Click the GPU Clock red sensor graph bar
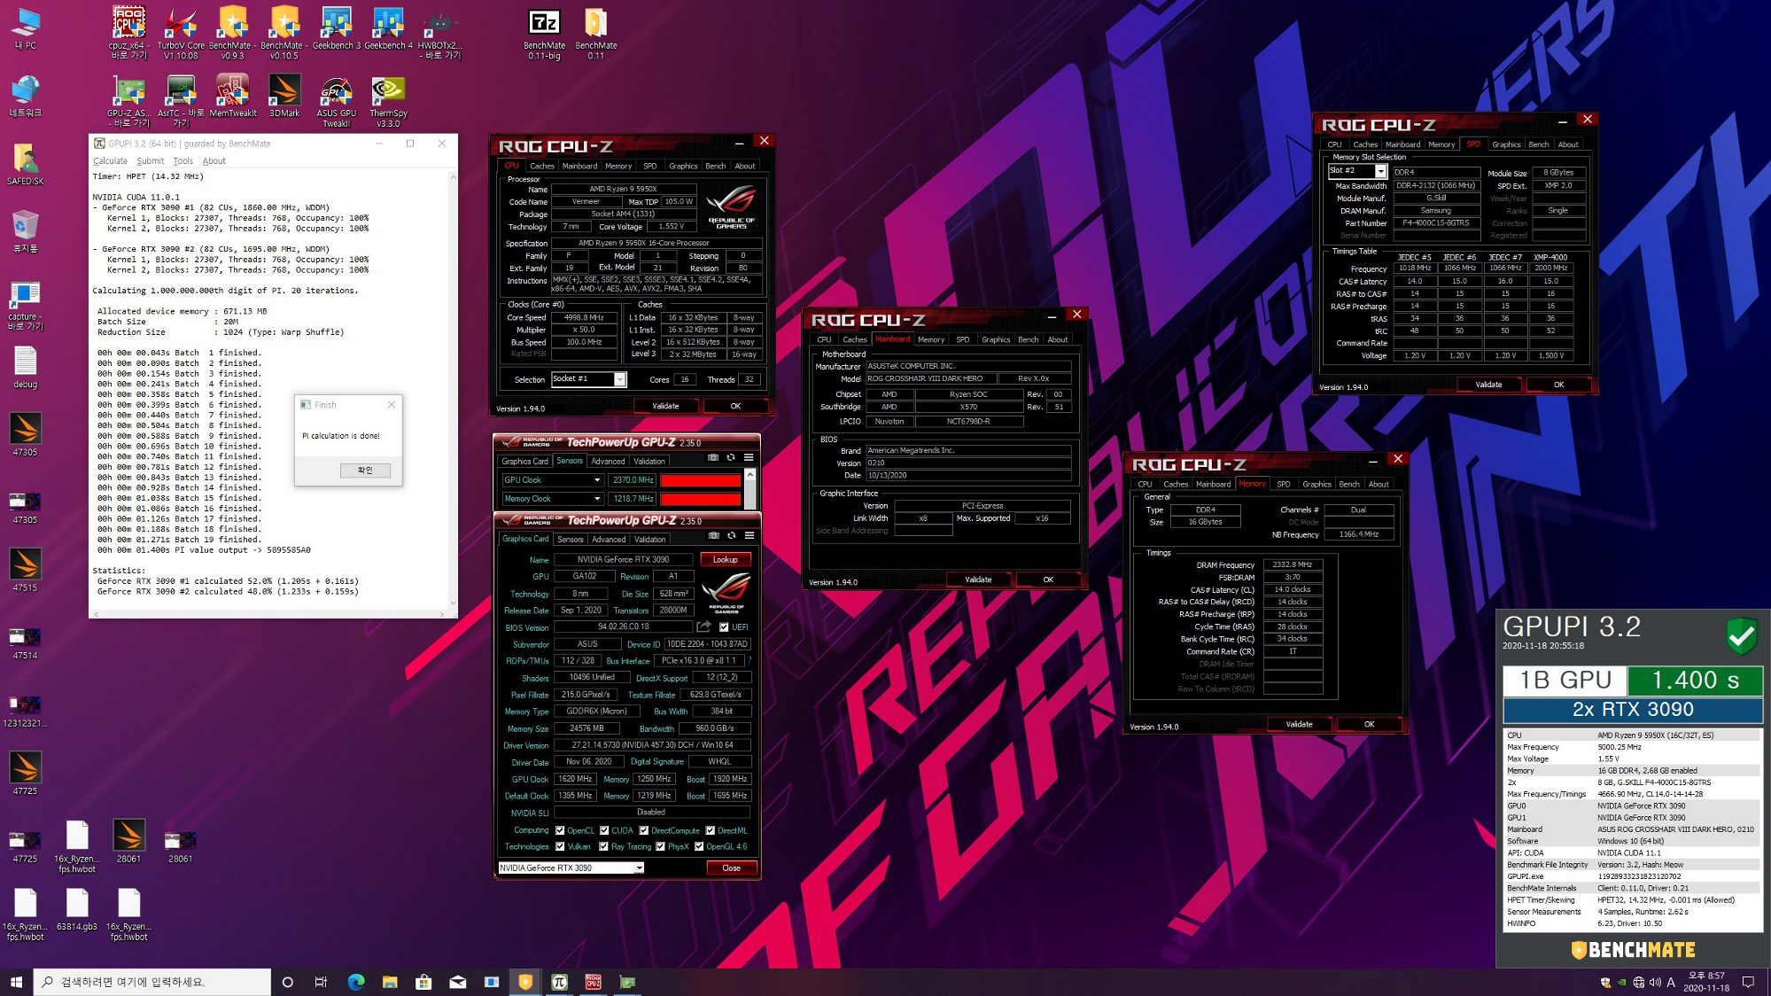This screenshot has width=1771, height=996. pyautogui.click(x=700, y=480)
